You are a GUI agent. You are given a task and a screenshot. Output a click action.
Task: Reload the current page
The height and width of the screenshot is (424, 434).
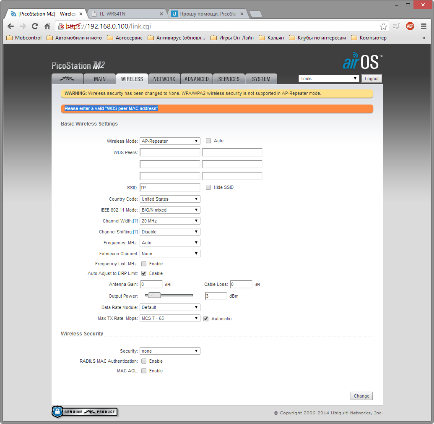click(35, 26)
